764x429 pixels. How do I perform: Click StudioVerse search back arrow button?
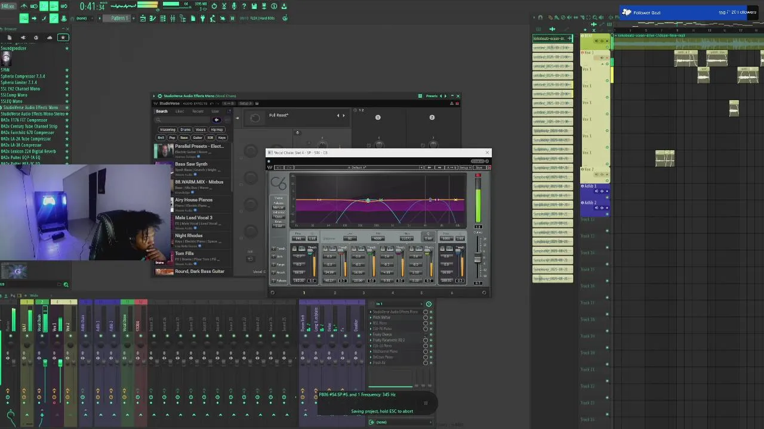click(x=217, y=120)
